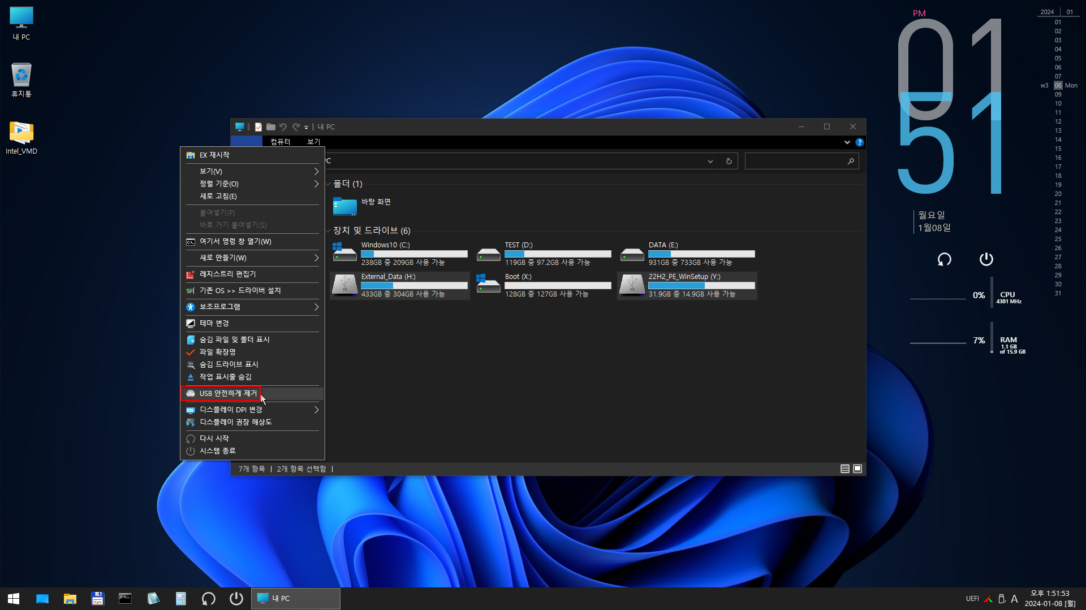1086x610 pixels.
Task: Select External_Data (H:) drive
Action: pyautogui.click(x=400, y=285)
